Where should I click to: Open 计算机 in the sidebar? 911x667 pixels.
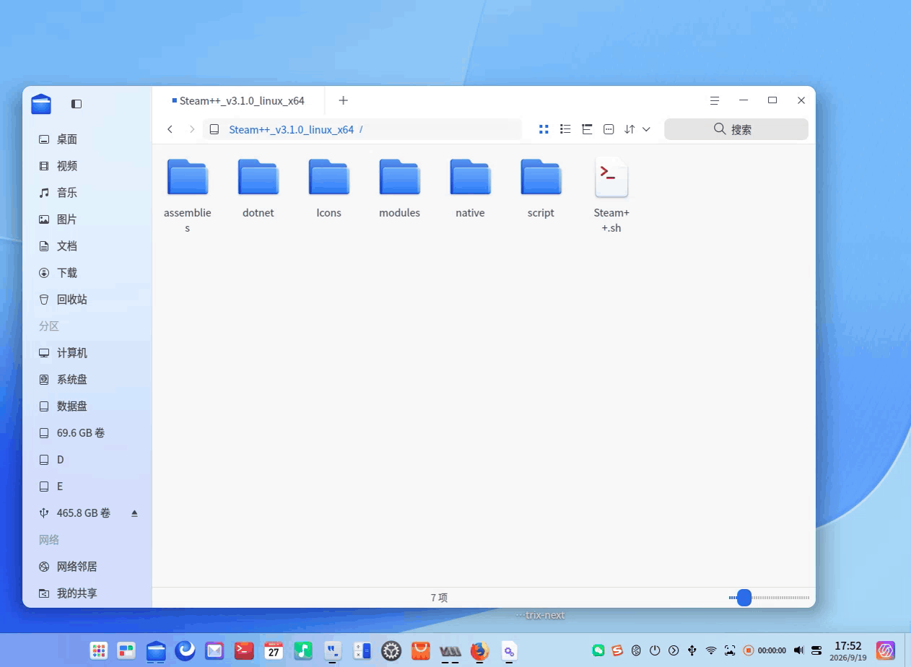[x=87, y=353]
